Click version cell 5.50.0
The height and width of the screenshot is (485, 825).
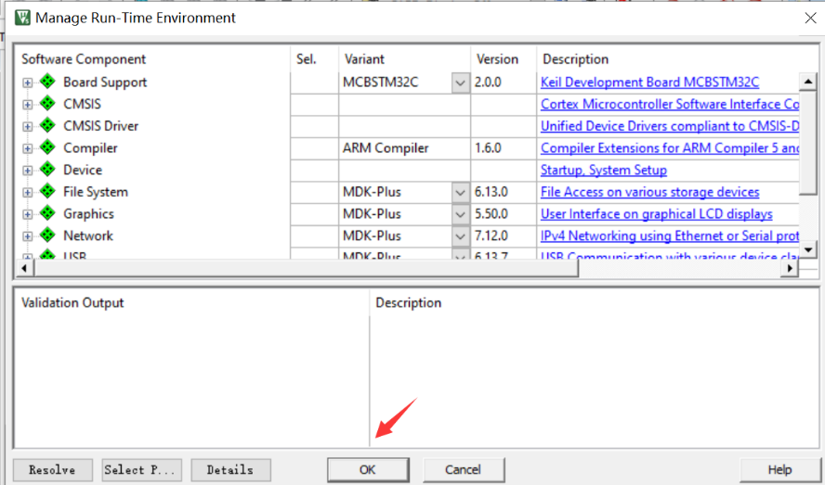tap(504, 214)
